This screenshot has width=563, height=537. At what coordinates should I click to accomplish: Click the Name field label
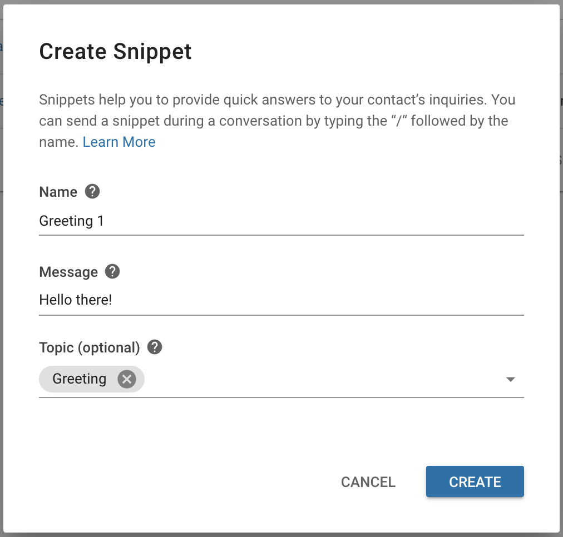[x=58, y=192]
